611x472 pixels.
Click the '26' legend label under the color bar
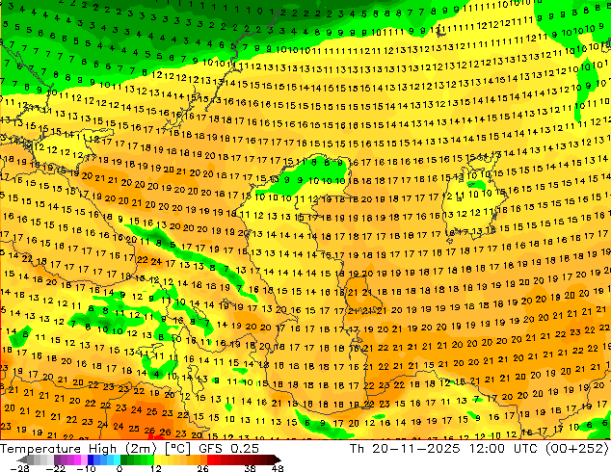[x=202, y=468]
